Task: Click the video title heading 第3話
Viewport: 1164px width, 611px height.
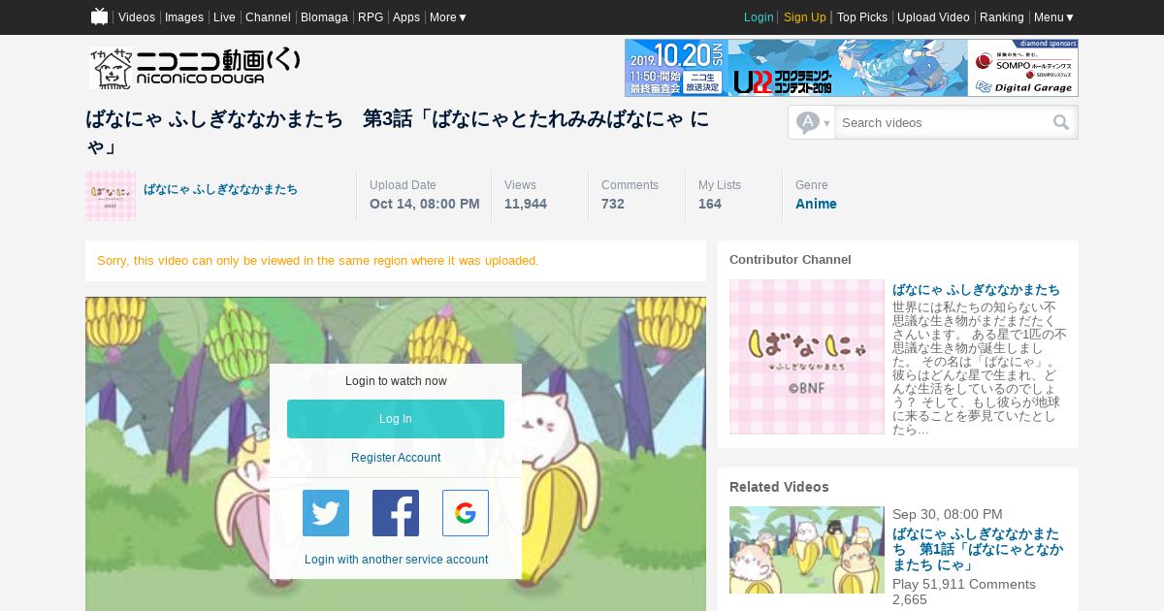Action: point(397,132)
